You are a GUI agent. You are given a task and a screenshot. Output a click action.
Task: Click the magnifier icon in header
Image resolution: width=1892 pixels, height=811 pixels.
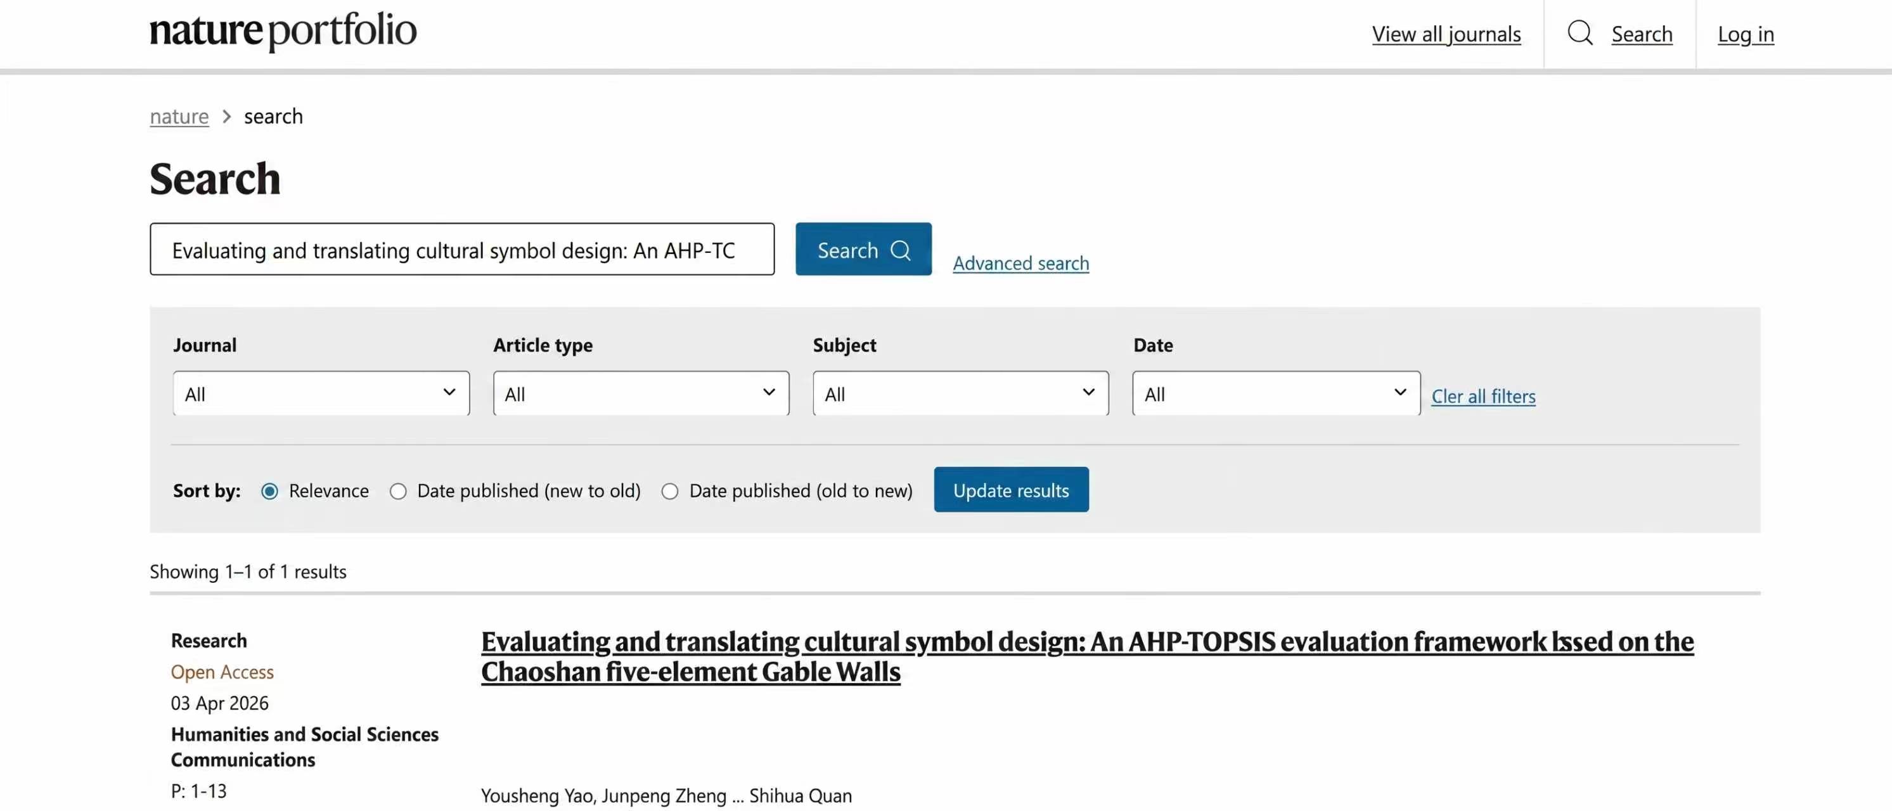pyautogui.click(x=1580, y=33)
